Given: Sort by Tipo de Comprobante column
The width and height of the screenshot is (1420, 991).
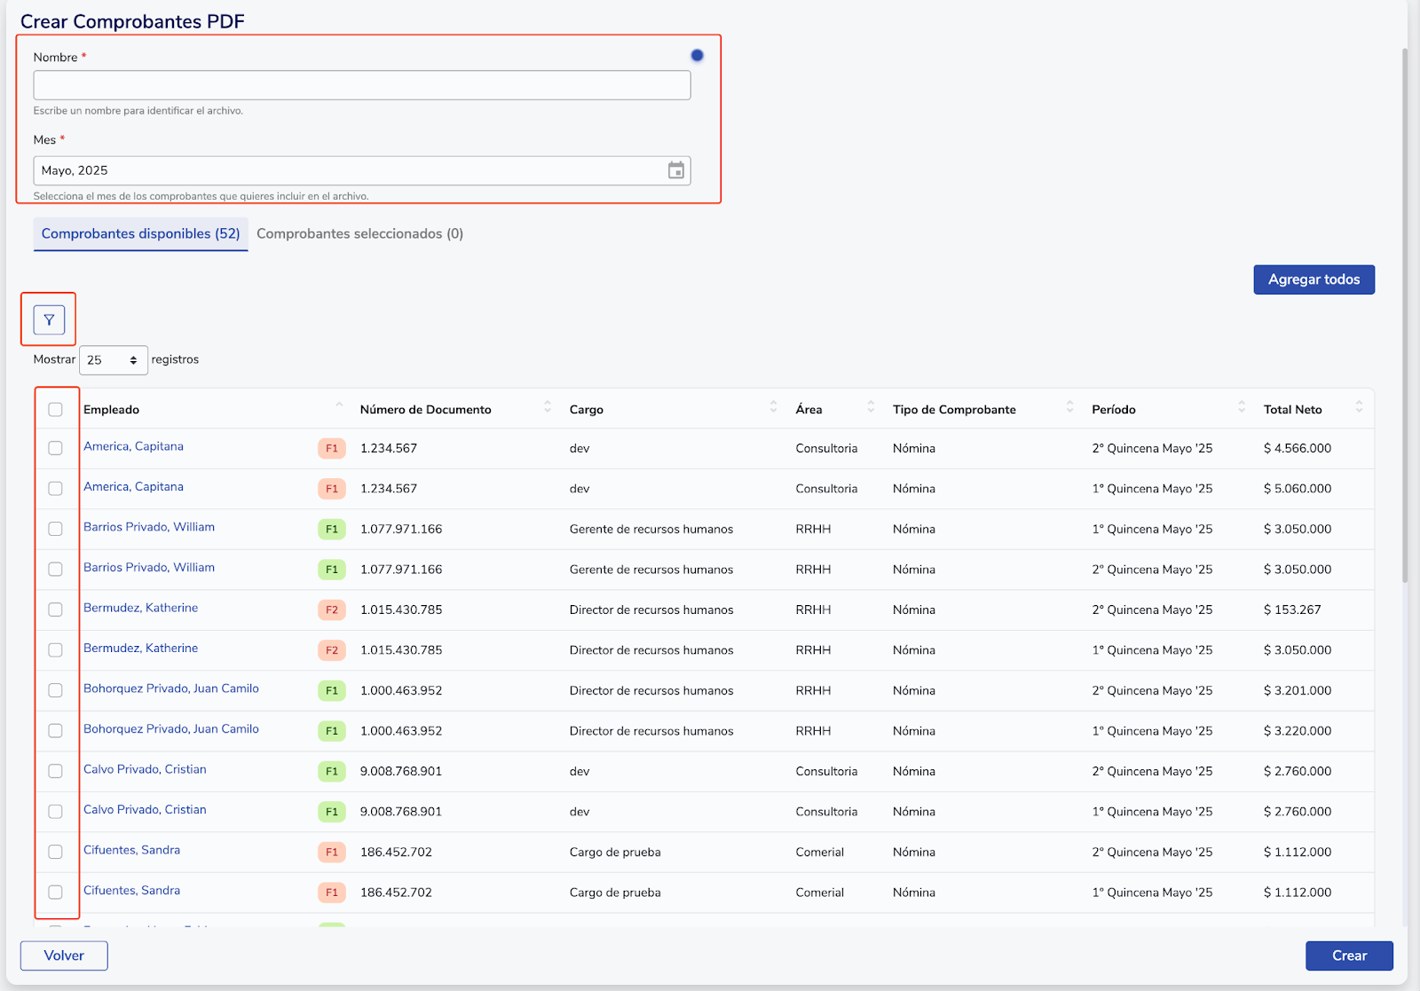Looking at the screenshot, I should point(1069,408).
